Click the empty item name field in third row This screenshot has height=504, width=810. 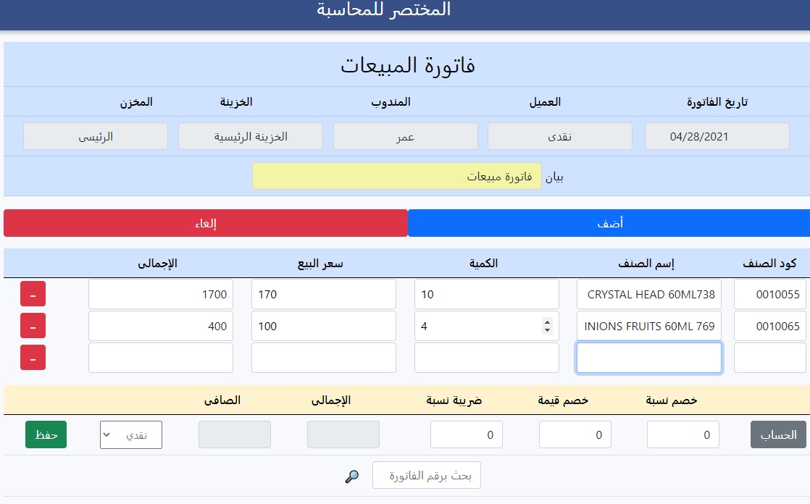pyautogui.click(x=648, y=358)
